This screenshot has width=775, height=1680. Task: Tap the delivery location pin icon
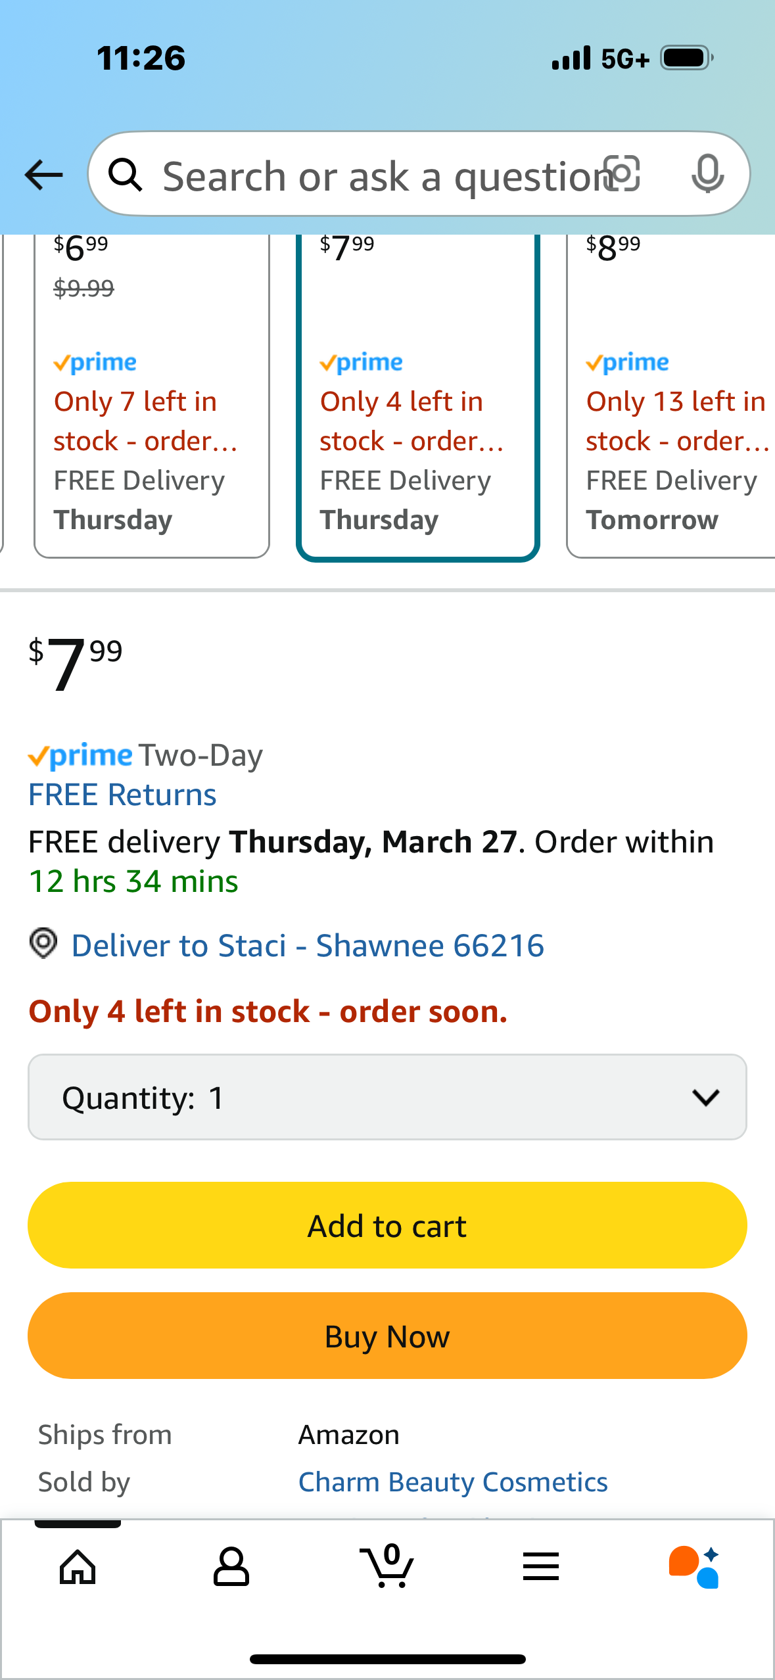[43, 944]
